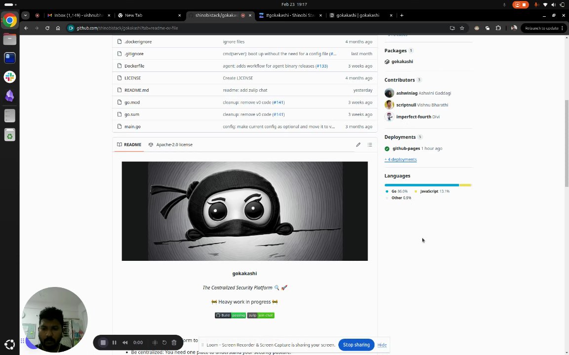
Task: Click the Build passing badge
Action: click(x=230, y=316)
